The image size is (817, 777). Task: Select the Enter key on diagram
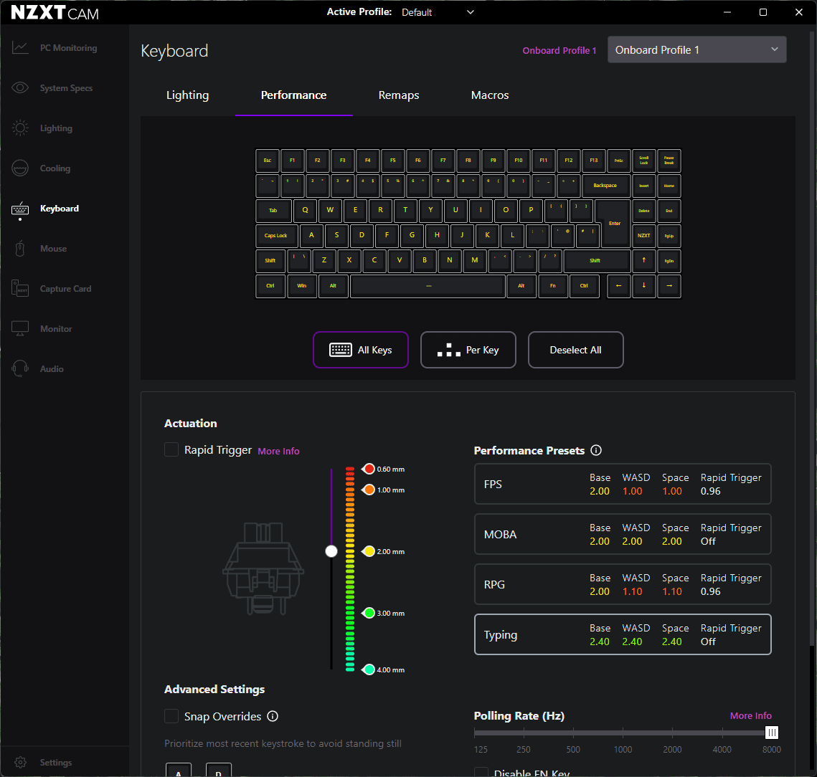point(614,223)
